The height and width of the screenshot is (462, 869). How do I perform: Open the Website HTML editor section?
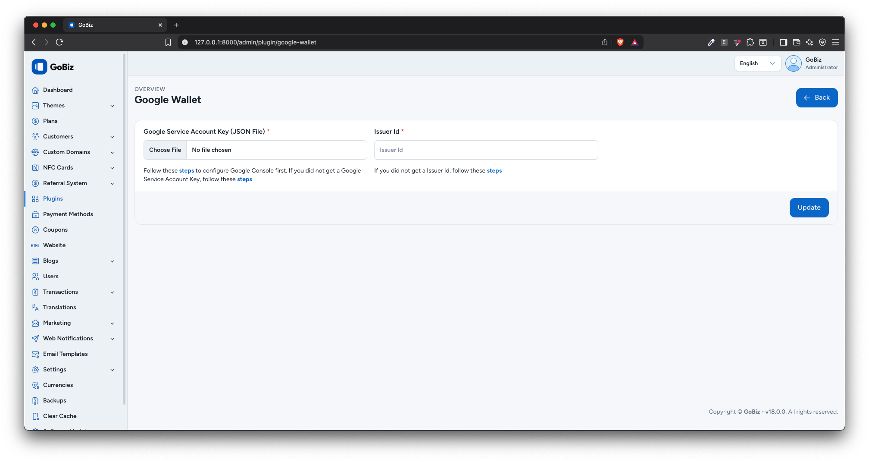pyautogui.click(x=54, y=245)
